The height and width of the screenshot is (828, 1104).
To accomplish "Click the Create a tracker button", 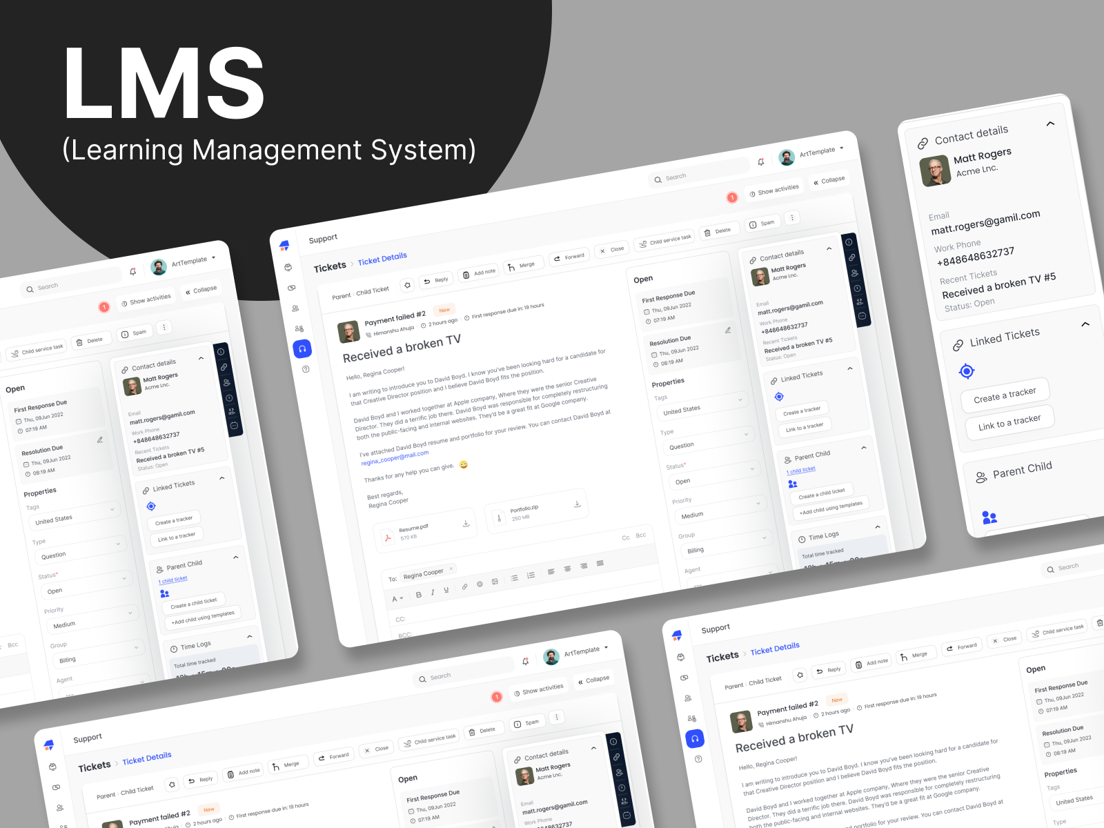I will (801, 410).
